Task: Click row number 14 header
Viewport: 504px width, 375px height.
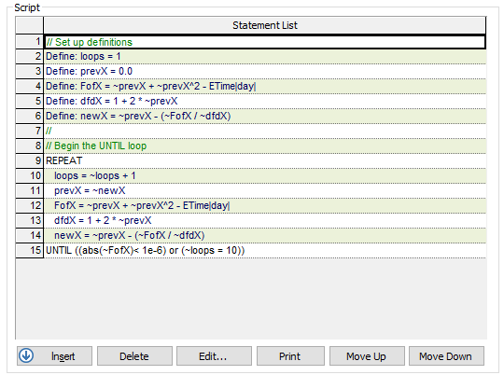Action: pyautogui.click(x=29, y=235)
